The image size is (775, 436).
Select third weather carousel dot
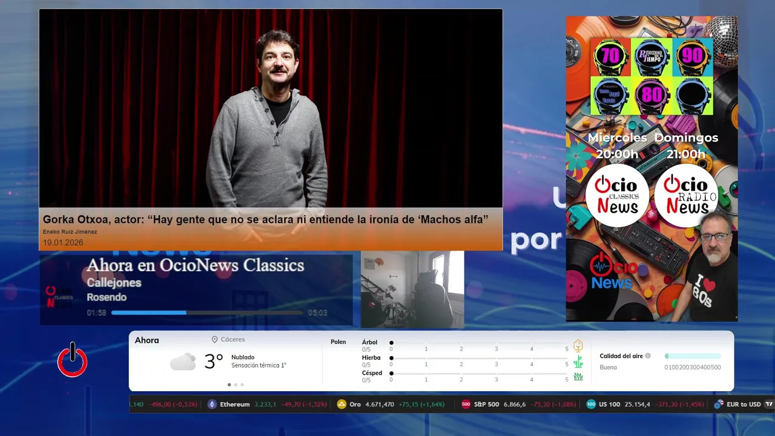pos(242,385)
